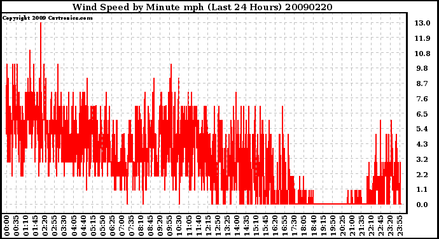Click the 07:35 time axis label

pos(131,226)
